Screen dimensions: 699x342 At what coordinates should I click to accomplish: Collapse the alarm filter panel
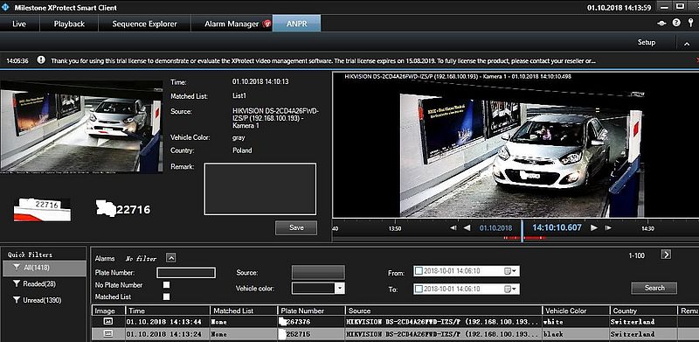170,258
